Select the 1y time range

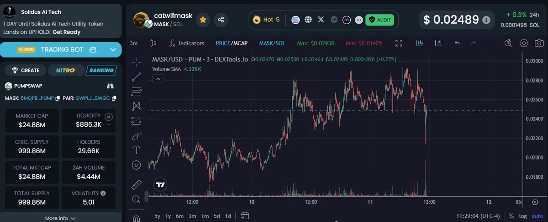click(x=169, y=216)
